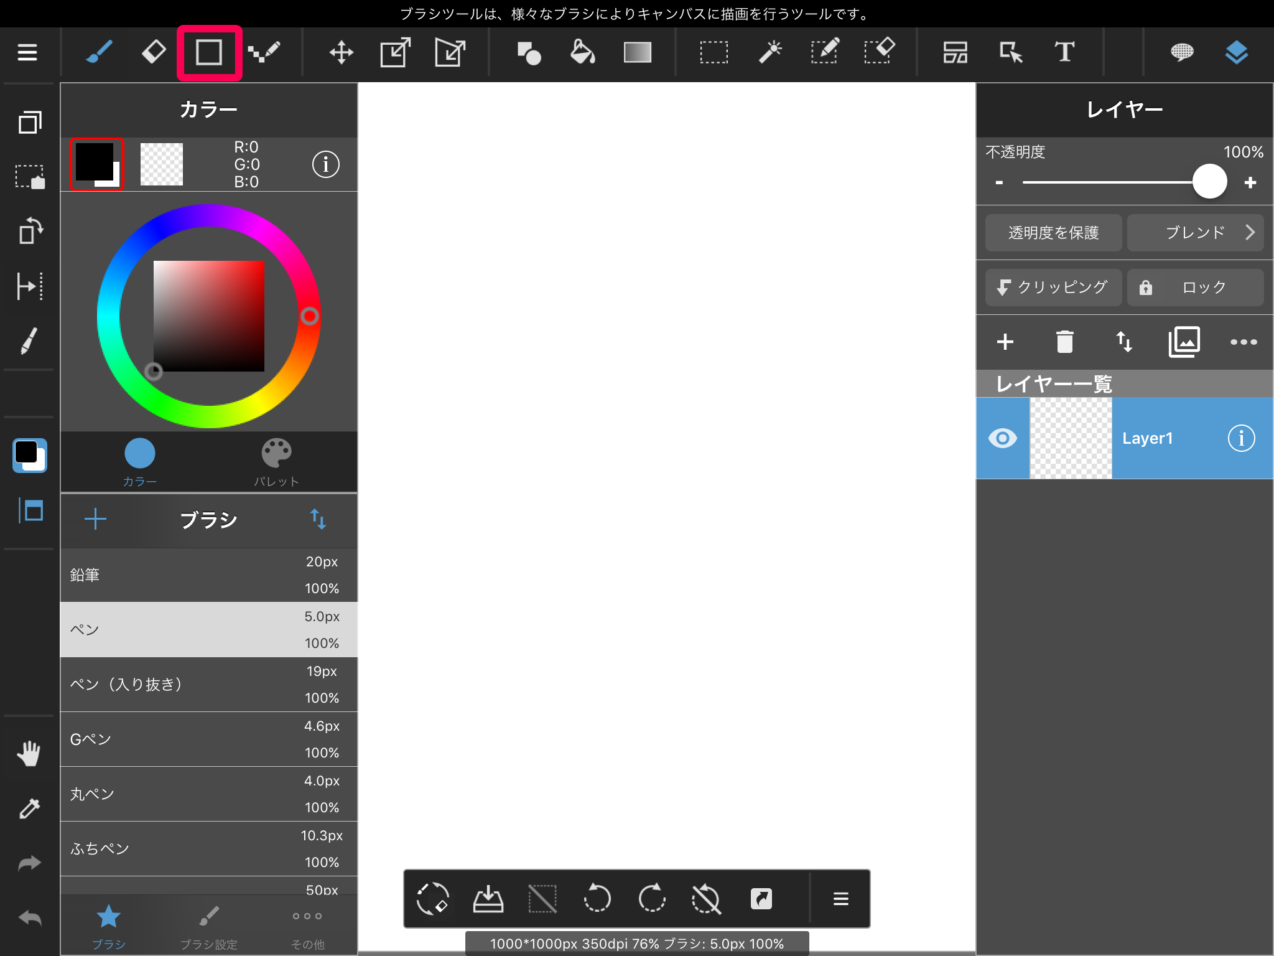Delete layer with trash icon
1274x956 pixels.
pyautogui.click(x=1064, y=342)
